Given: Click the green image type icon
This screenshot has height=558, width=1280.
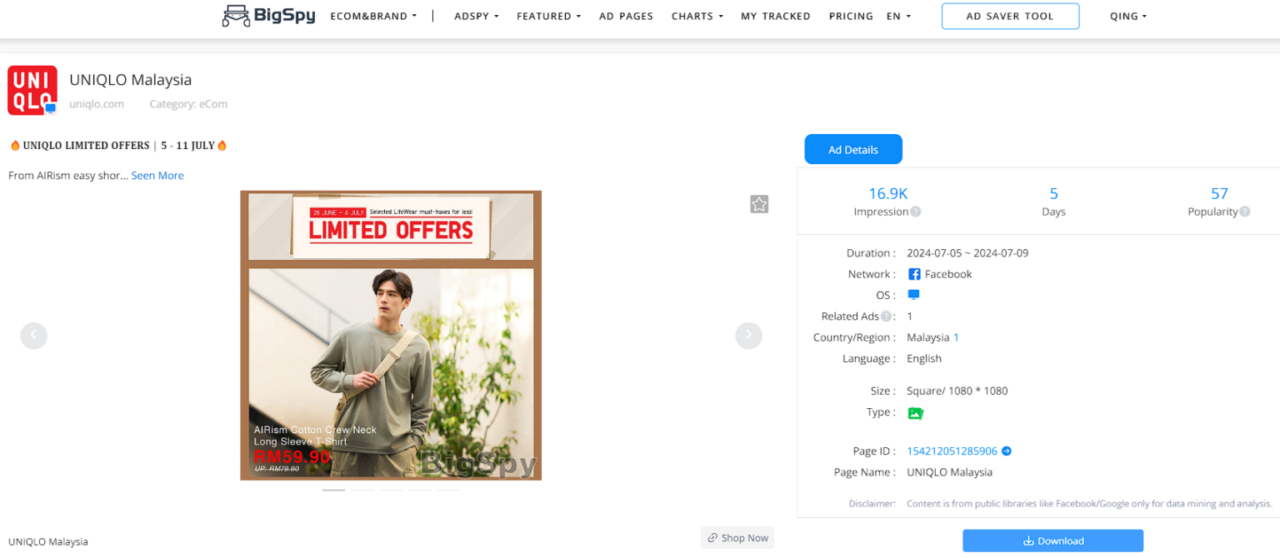Looking at the screenshot, I should click(x=916, y=412).
